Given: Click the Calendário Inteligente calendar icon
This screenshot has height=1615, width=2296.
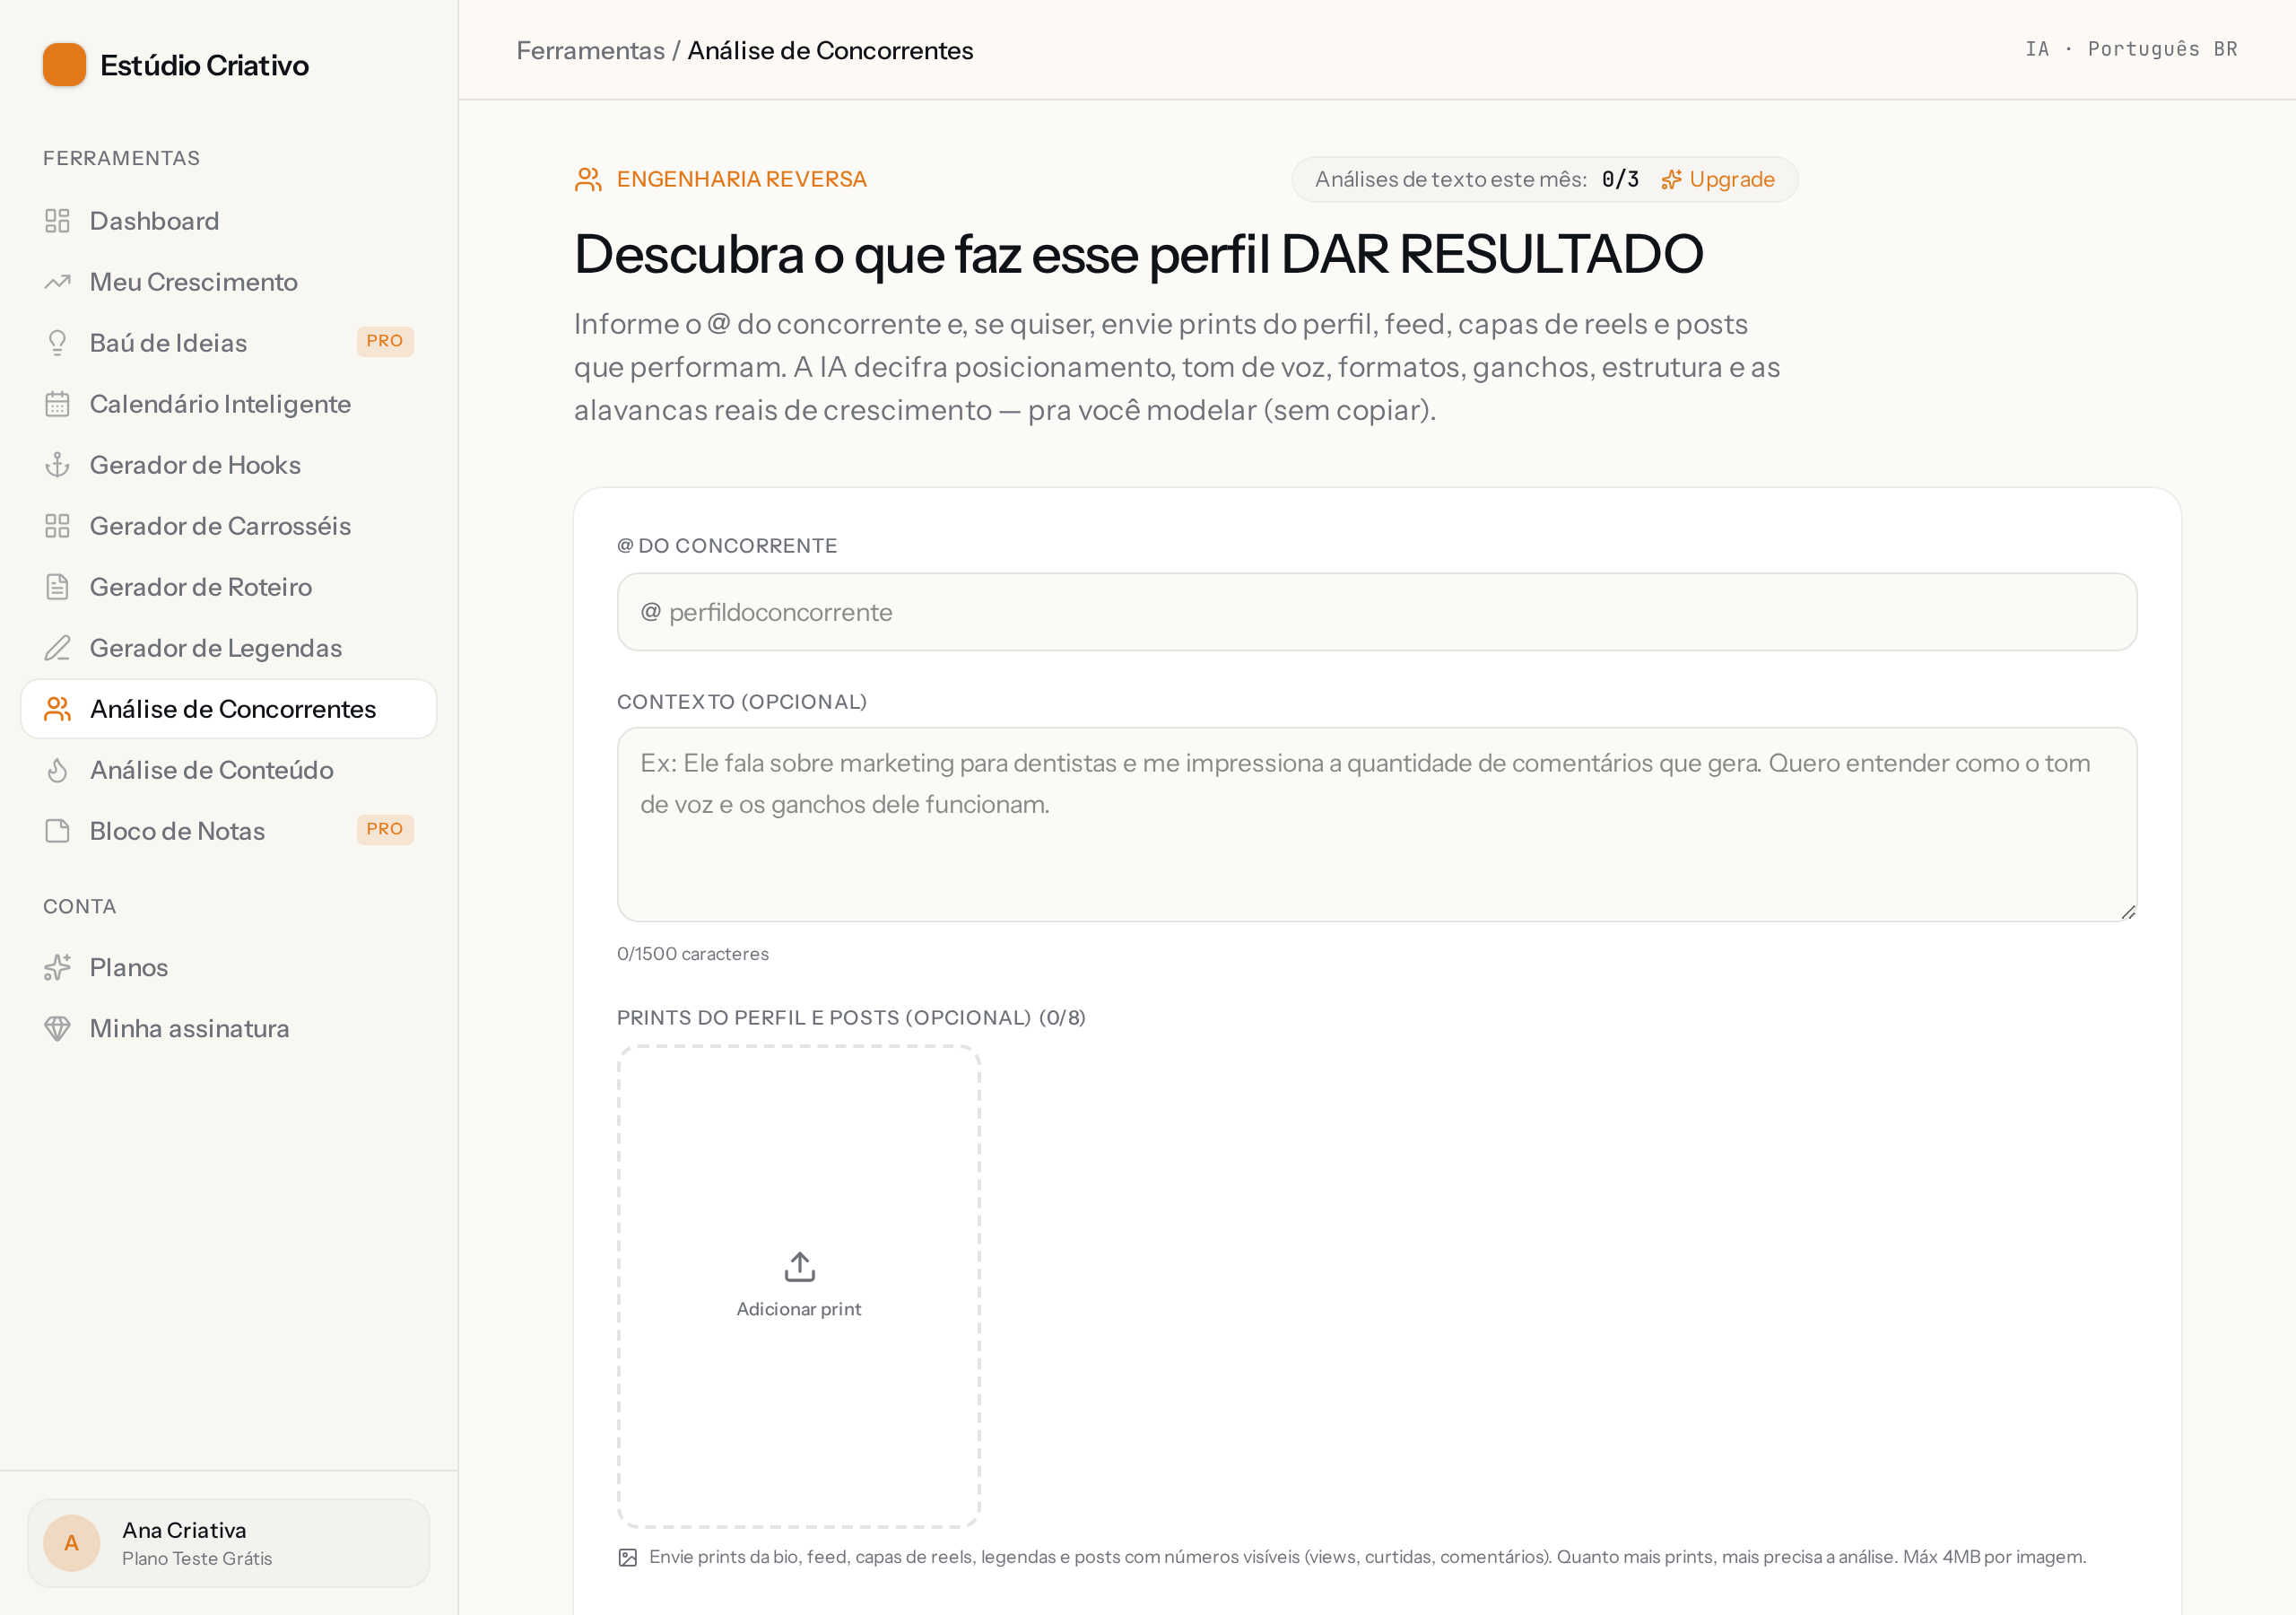Looking at the screenshot, I should point(57,405).
